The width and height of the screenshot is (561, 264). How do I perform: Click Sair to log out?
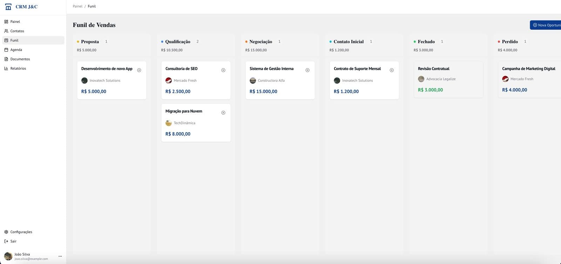click(x=13, y=242)
